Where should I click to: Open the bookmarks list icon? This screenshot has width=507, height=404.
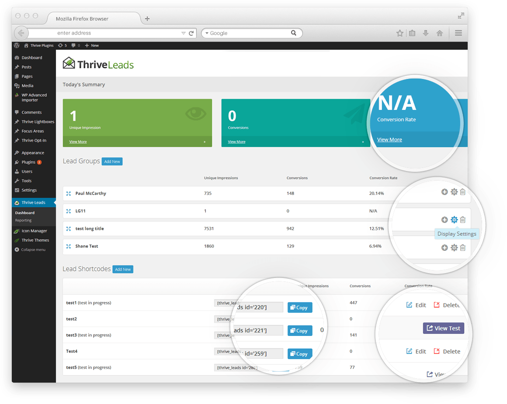point(412,33)
